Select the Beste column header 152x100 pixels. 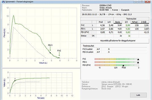118,22
